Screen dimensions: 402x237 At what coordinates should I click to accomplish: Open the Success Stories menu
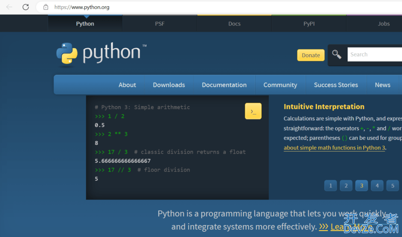coord(336,85)
